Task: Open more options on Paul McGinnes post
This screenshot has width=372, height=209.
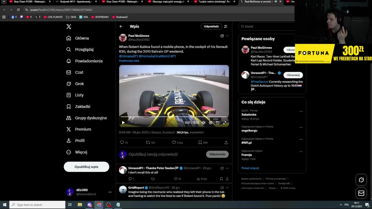Action: (227, 36)
